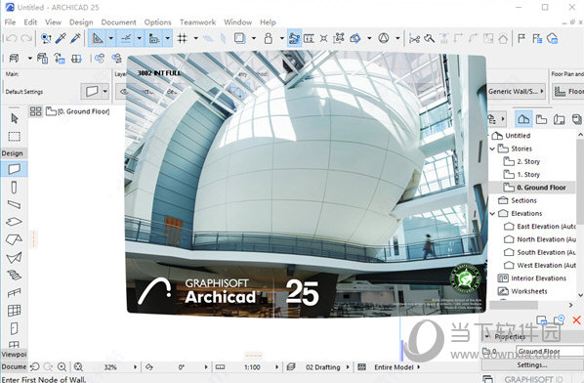Click the Ground Floor name field
584x383 pixels.
click(x=550, y=352)
